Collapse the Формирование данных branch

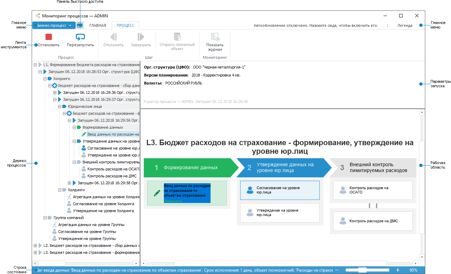[74, 127]
